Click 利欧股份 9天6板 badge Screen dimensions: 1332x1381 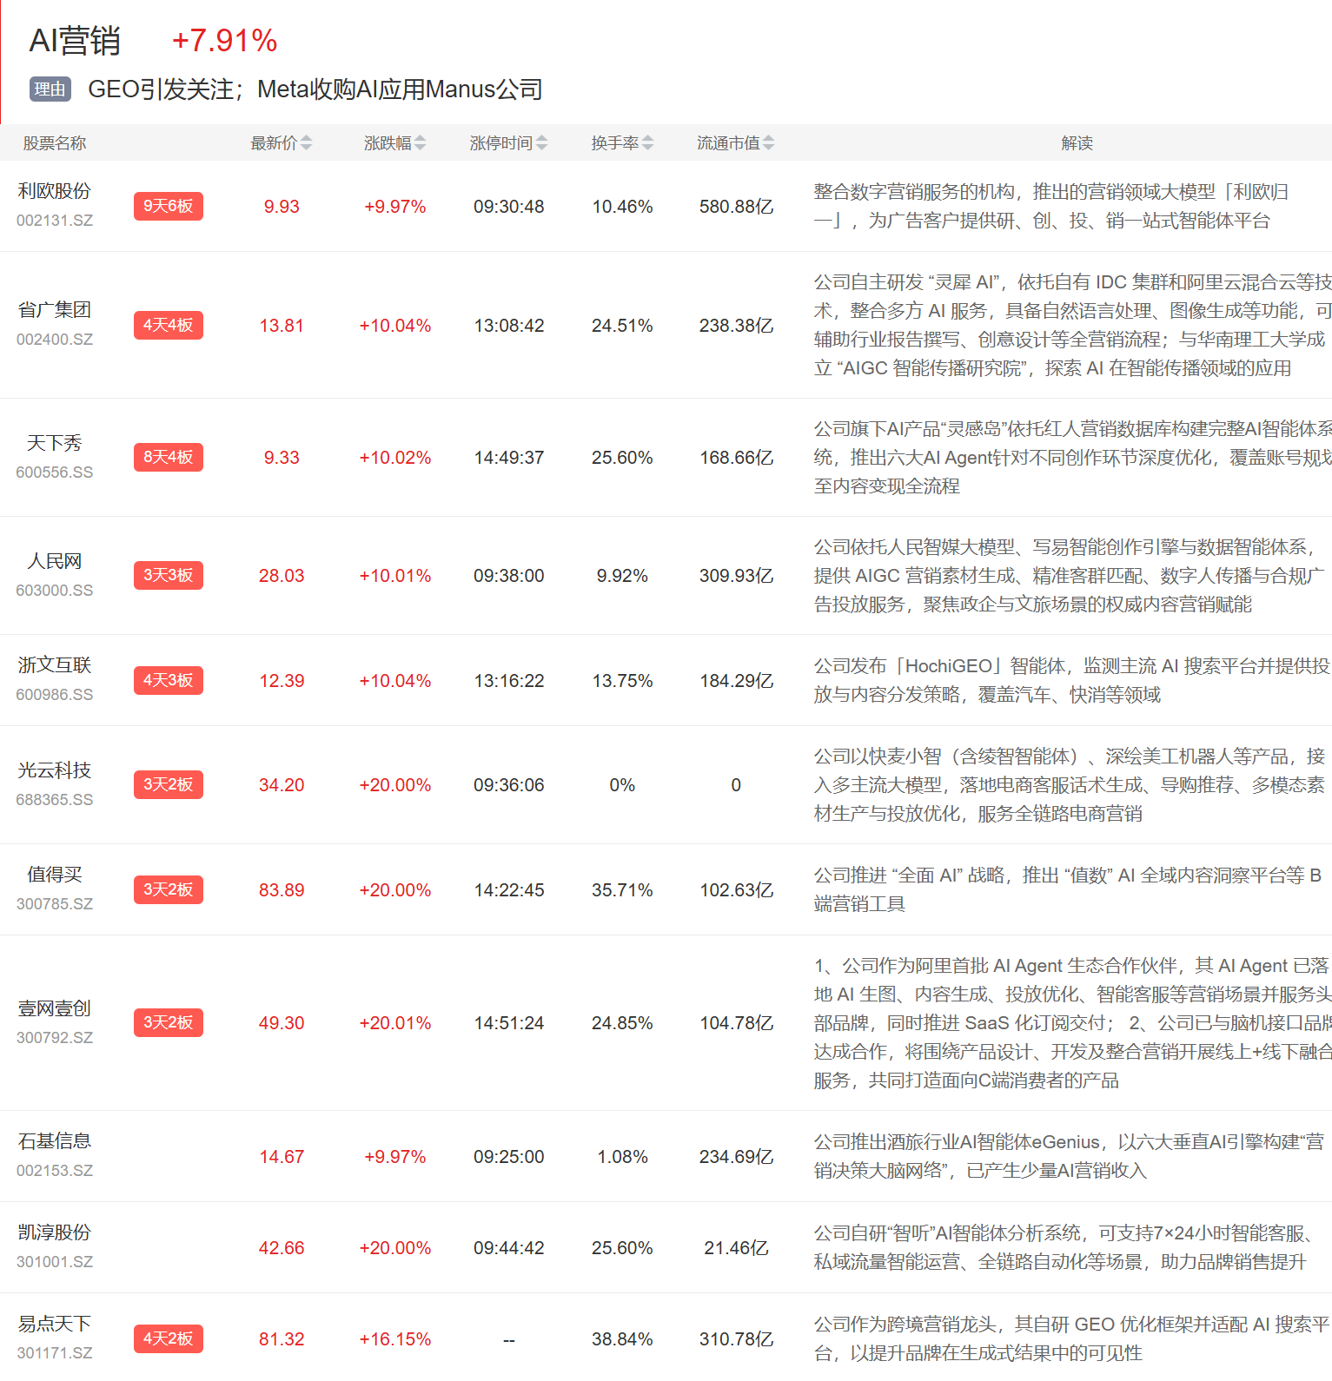[168, 207]
